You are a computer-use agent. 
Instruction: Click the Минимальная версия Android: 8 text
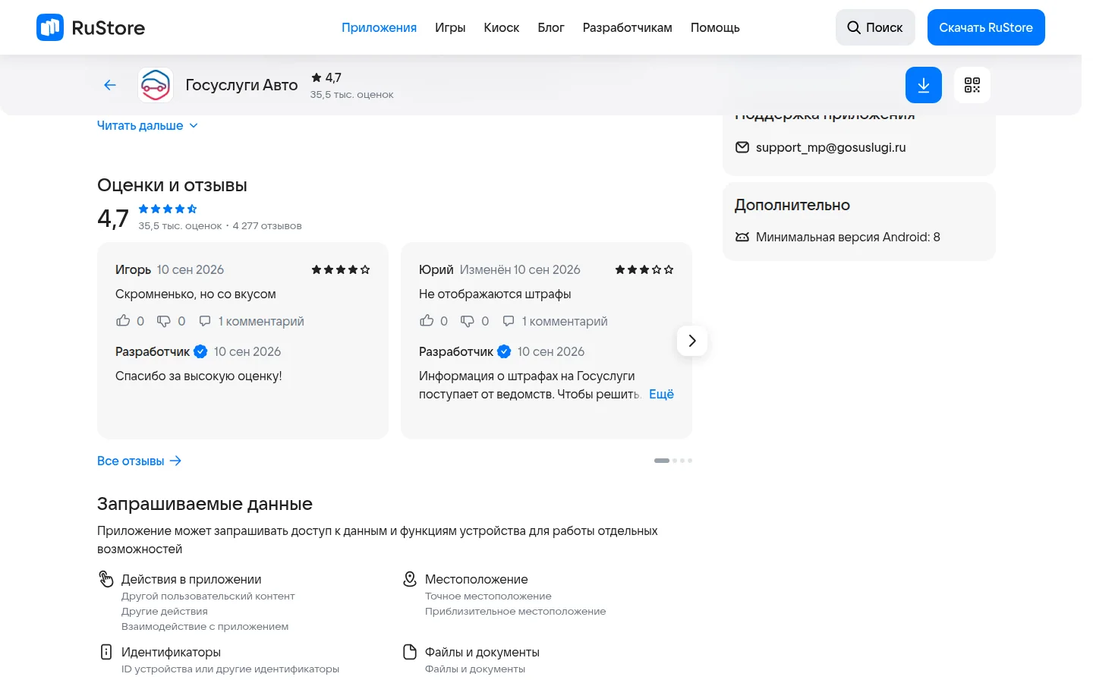point(848,237)
